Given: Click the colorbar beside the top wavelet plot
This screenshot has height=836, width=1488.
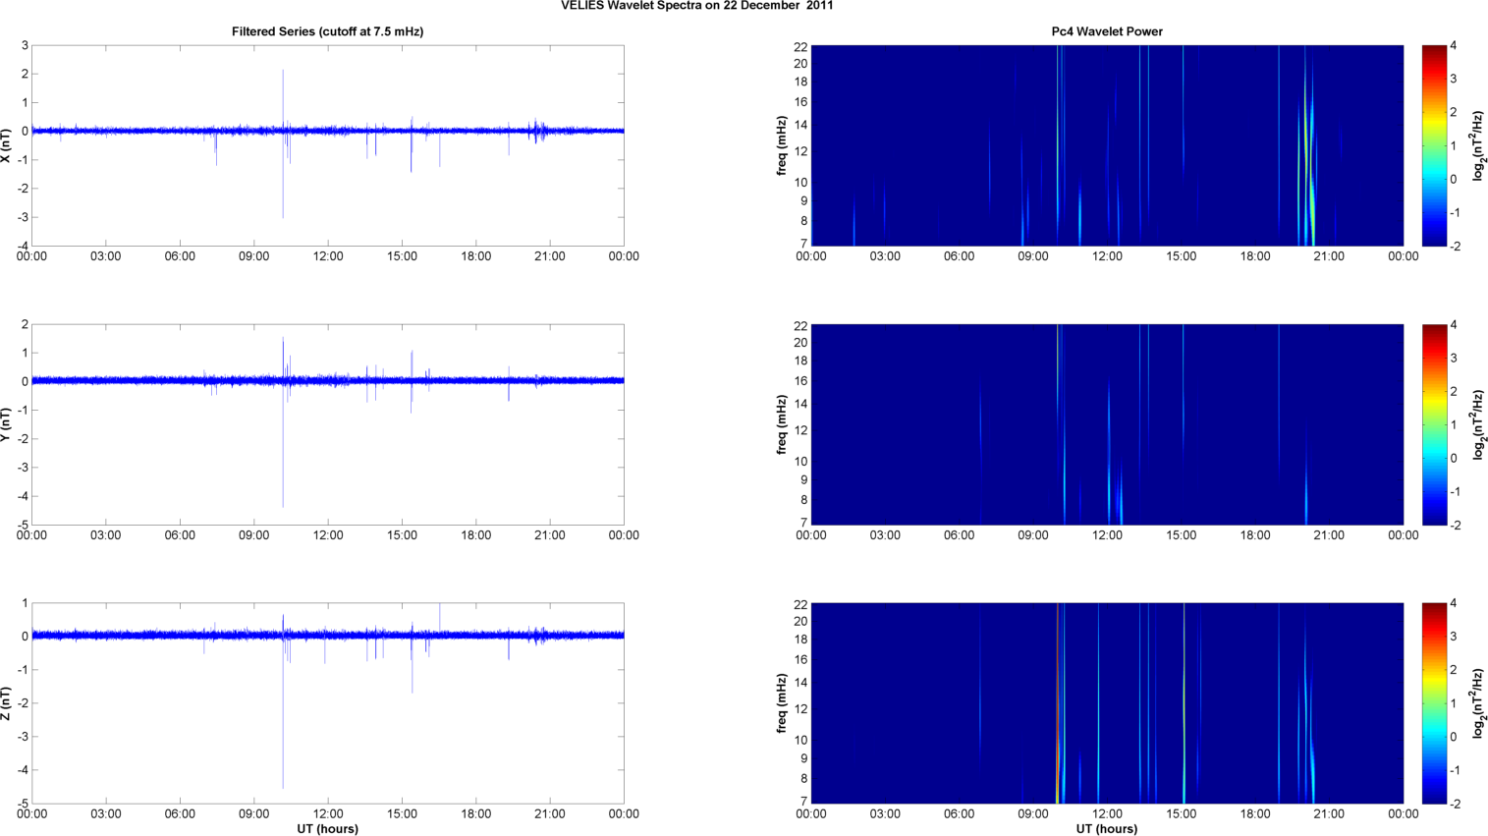Looking at the screenshot, I should 1434,145.
